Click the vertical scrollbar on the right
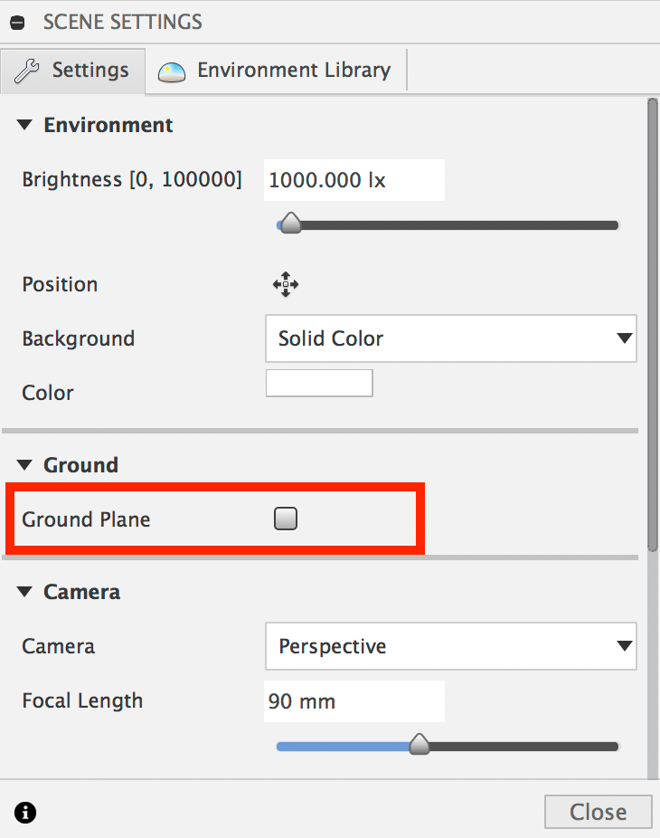 (x=652, y=326)
